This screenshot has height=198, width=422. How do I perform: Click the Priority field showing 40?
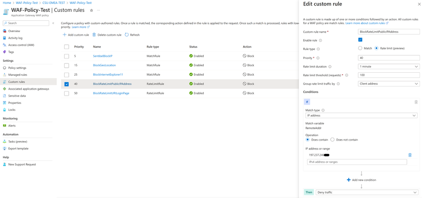tap(389, 57)
